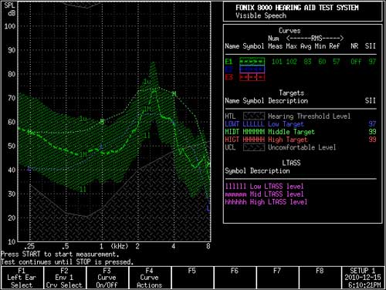This screenshot has width=386, height=290.
Task: Click the 8 kHz frequency axis label
Action: [208, 246]
